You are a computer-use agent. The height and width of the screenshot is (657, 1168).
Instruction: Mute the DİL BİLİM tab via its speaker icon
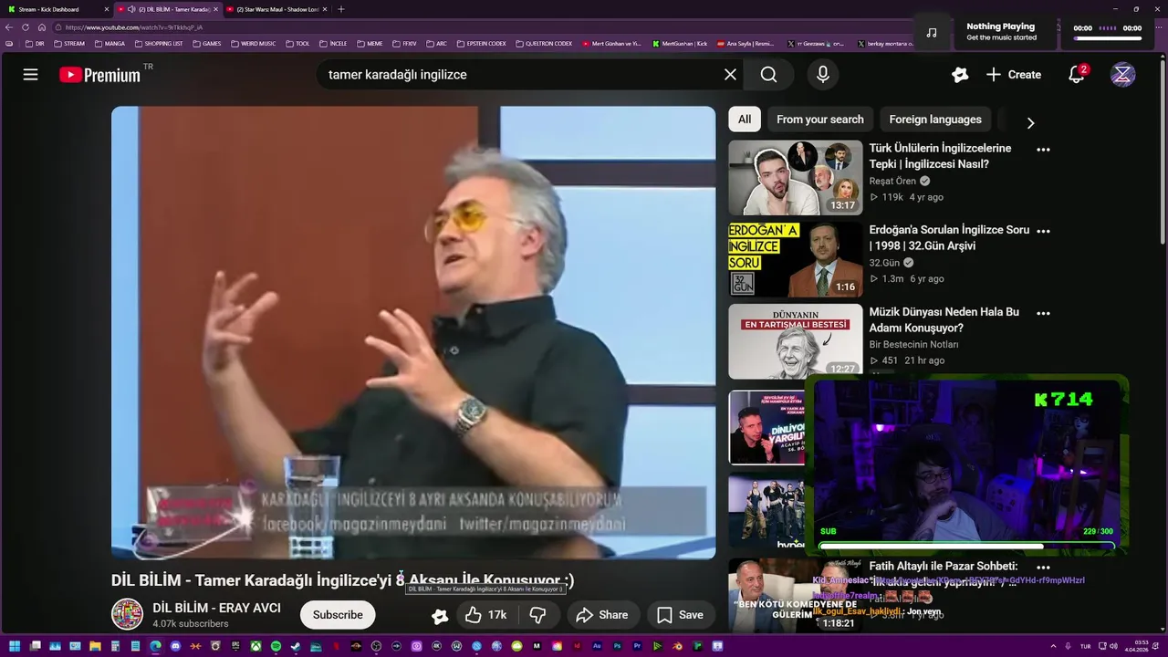[x=132, y=9]
